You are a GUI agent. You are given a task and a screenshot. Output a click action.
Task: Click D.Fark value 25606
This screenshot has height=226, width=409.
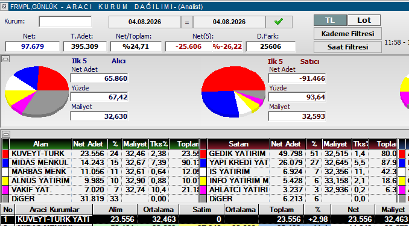[x=270, y=46]
